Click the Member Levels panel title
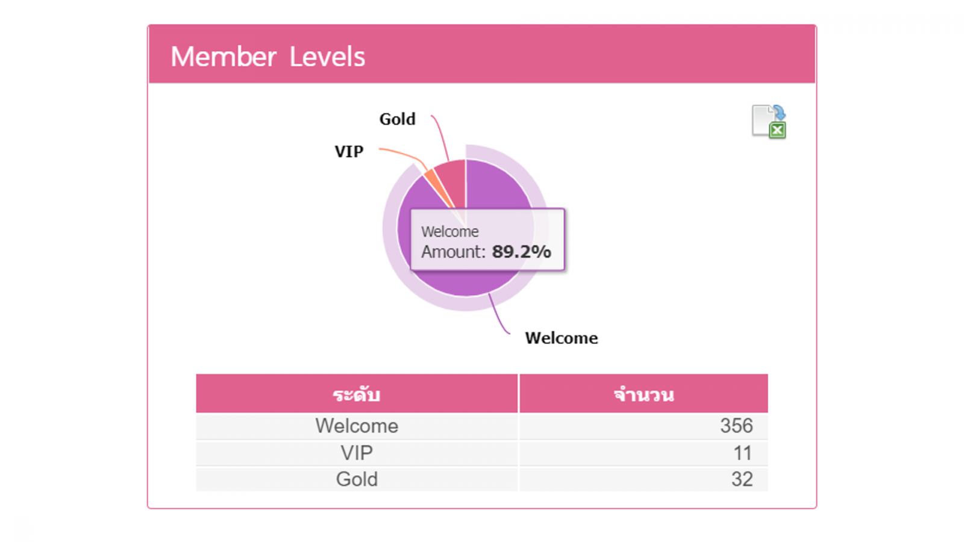 (268, 57)
